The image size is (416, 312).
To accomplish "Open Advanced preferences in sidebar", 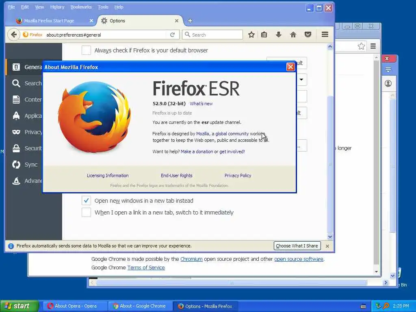I will click(x=24, y=181).
